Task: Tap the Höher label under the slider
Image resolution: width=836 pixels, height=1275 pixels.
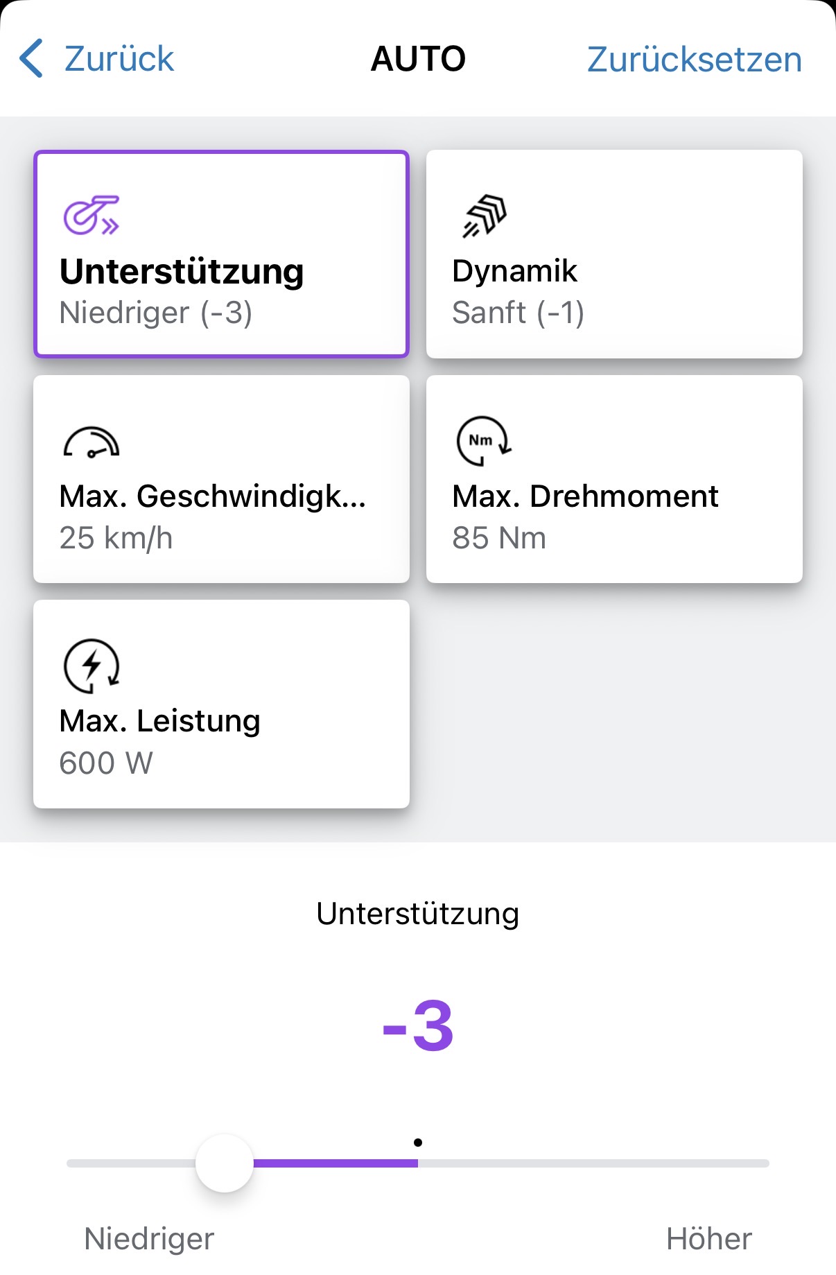Action: pyautogui.click(x=708, y=1239)
